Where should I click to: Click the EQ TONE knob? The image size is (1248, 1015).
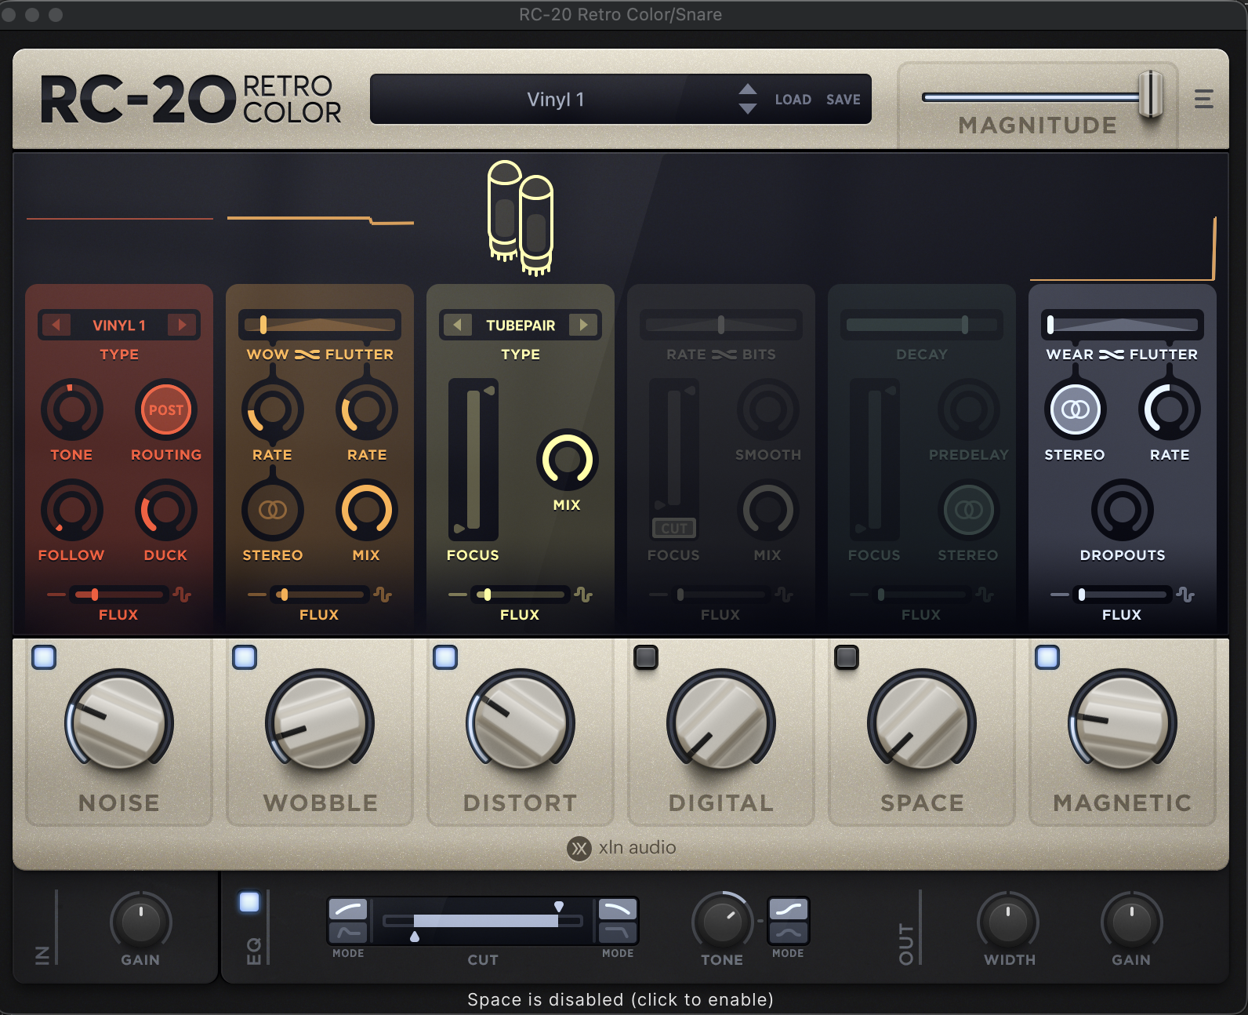(722, 922)
